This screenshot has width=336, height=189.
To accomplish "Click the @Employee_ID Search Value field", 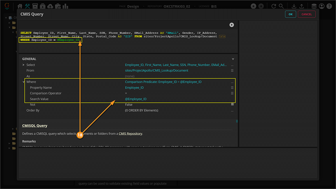I will coord(136,99).
